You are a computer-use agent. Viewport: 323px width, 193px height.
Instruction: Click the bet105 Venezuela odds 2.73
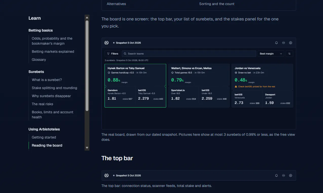(x=239, y=103)
